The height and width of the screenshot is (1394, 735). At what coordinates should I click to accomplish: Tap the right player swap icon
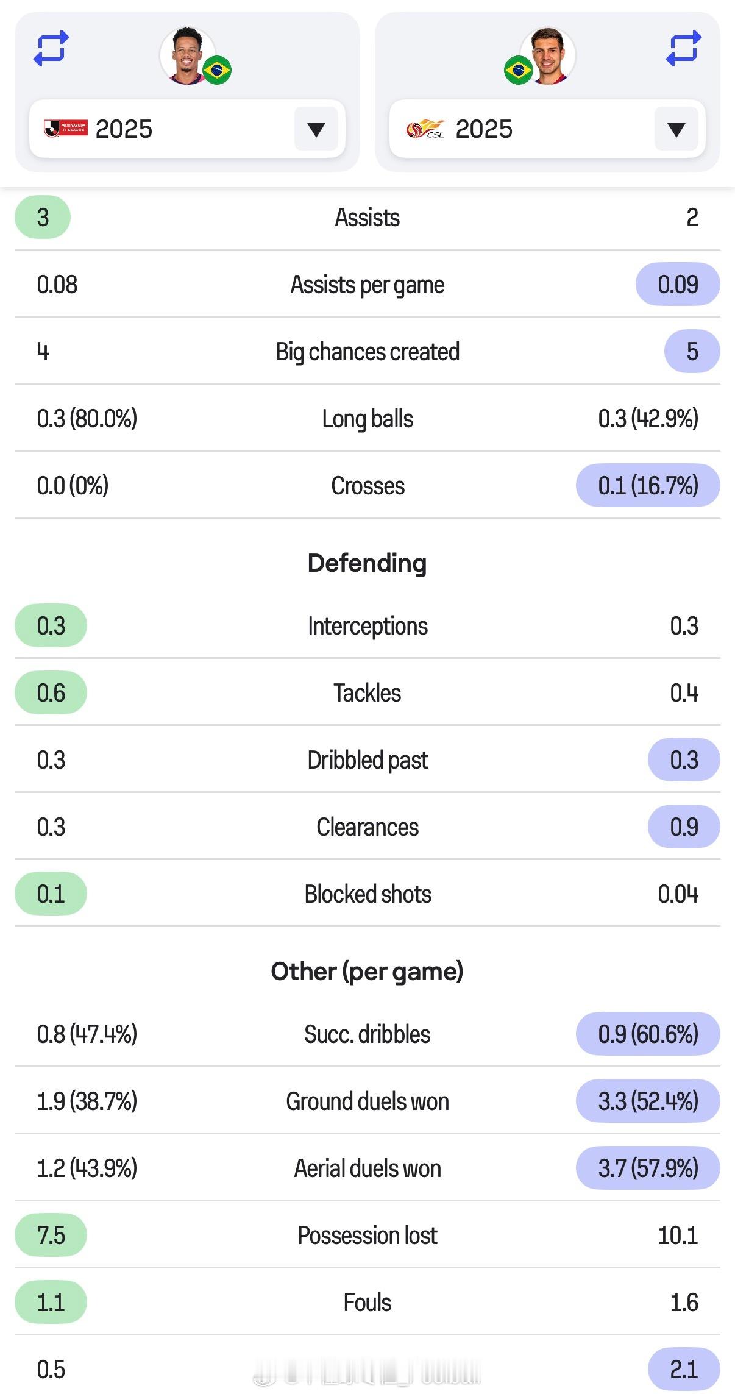coord(683,49)
